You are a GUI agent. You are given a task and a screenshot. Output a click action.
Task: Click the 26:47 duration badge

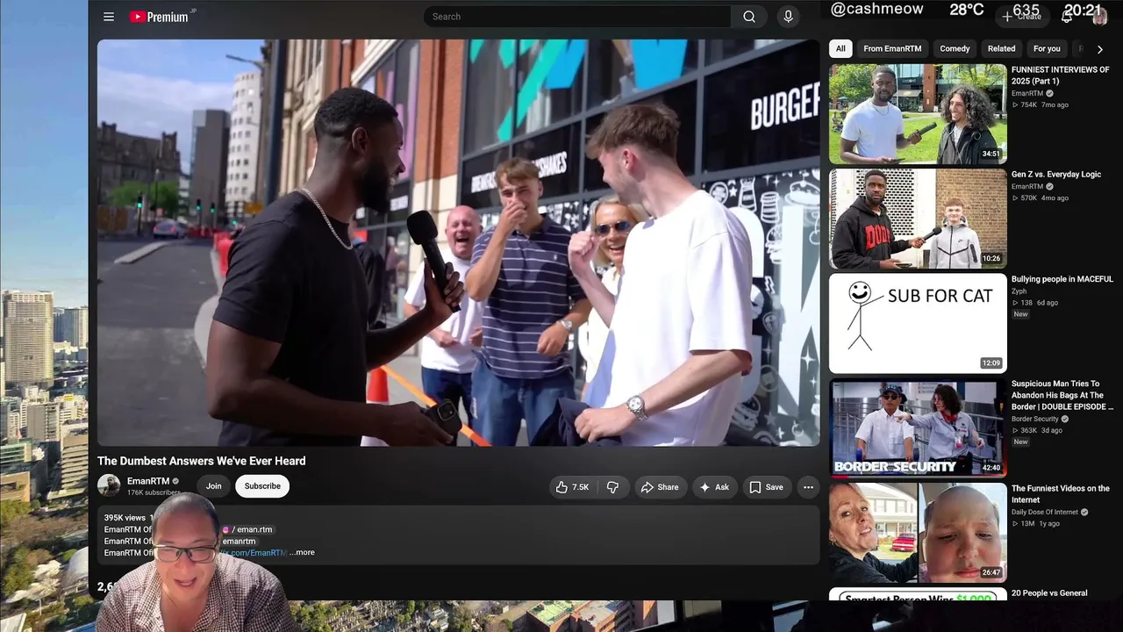point(991,572)
